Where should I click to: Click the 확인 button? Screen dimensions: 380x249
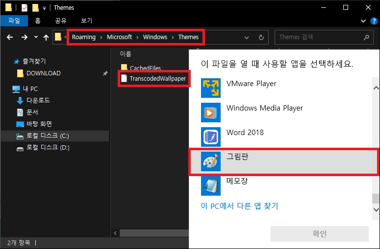[319, 234]
